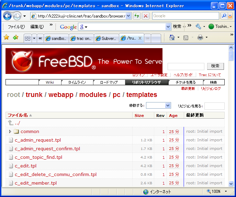Click the Home page icon

172,37
